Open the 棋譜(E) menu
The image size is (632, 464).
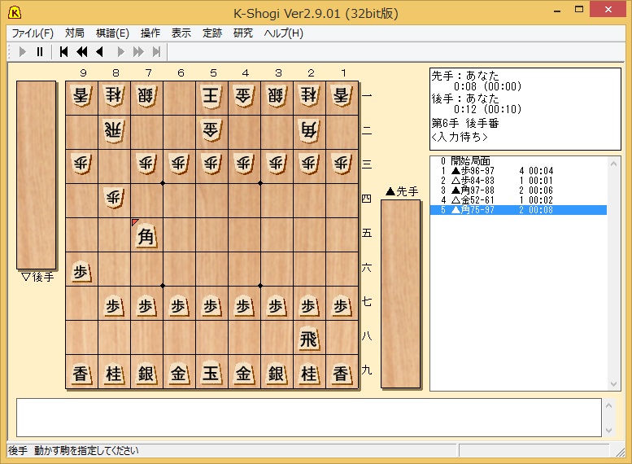click(112, 33)
